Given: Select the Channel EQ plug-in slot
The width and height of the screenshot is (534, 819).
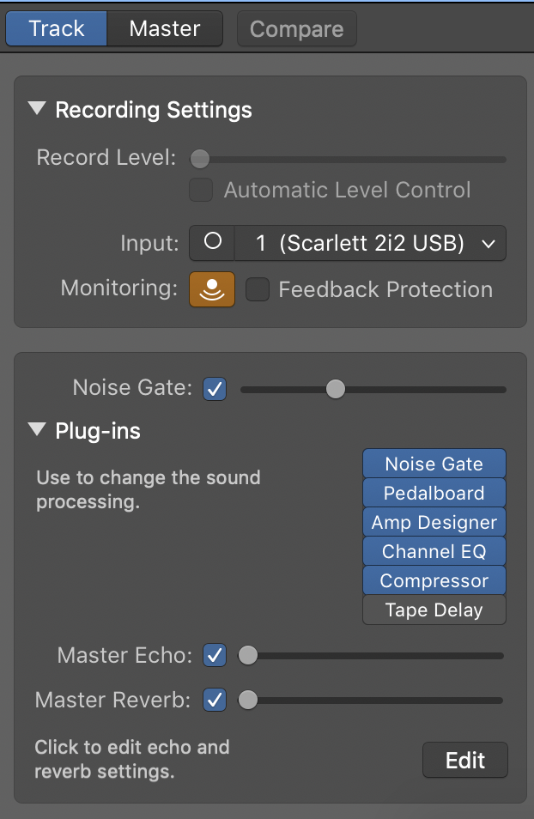Looking at the screenshot, I should [434, 552].
